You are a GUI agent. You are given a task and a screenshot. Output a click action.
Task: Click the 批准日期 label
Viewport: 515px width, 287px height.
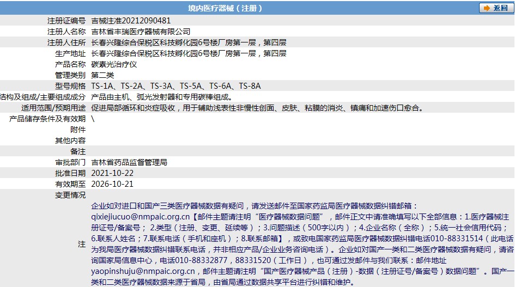point(70,173)
